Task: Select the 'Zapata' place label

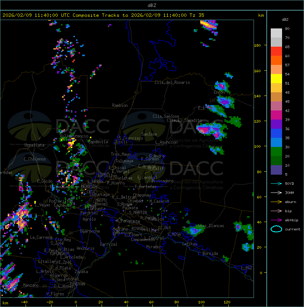Action: (81, 272)
